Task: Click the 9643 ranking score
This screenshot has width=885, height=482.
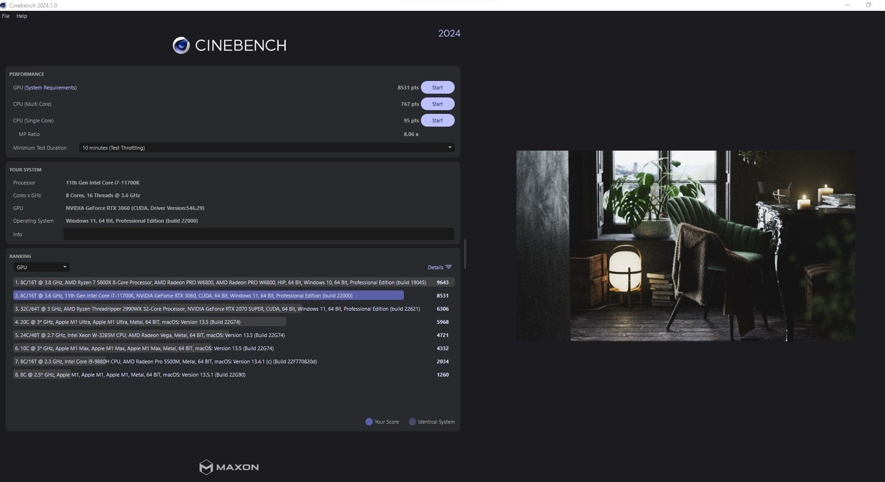Action: pyautogui.click(x=442, y=282)
